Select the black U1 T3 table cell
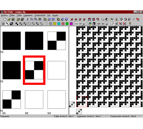The image size is (143, 129). 11,41
